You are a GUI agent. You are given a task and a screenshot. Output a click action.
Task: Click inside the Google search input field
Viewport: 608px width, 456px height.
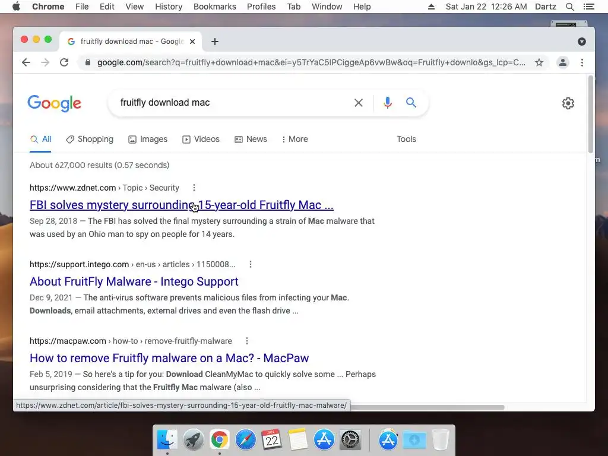point(233,103)
